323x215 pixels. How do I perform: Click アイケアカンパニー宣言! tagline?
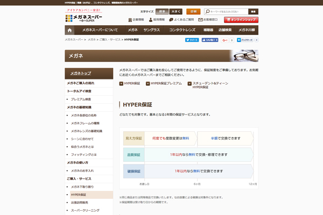(83, 10)
